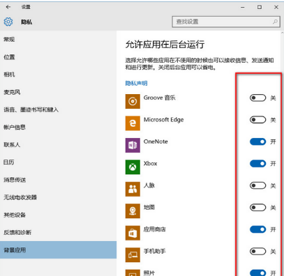Screen dimensions: 284x276
Task: Click the OneNote label
Action: click(156, 141)
